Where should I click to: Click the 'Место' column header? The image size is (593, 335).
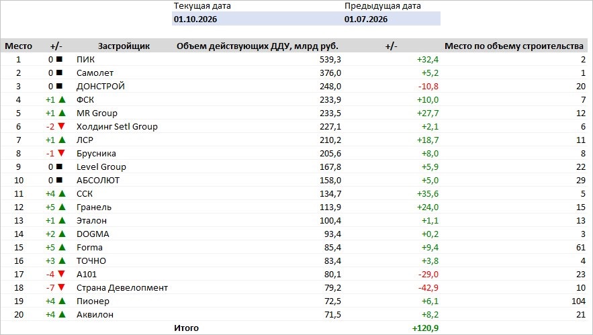(x=19, y=46)
